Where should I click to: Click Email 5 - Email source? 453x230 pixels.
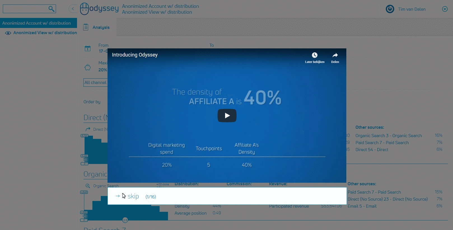click(x=362, y=206)
